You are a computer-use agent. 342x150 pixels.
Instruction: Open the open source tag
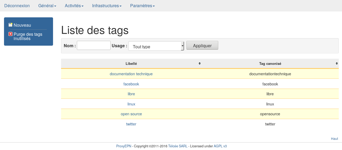click(x=131, y=114)
